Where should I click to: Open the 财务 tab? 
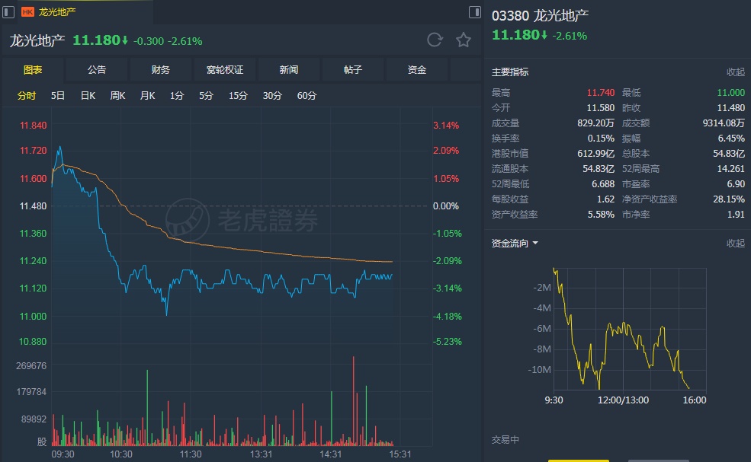(x=160, y=70)
